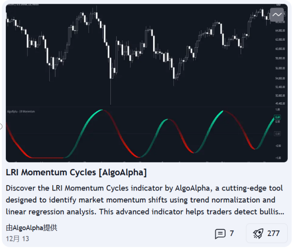The height and width of the screenshot is (248, 294).
Task: Click the -1.00 oscillator scale label
Action: pos(277,158)
